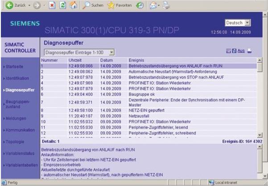Image resolution: width=268 pixels, height=186 pixels.
Task: Open the browser Home page icon
Action: (x=73, y=5)
